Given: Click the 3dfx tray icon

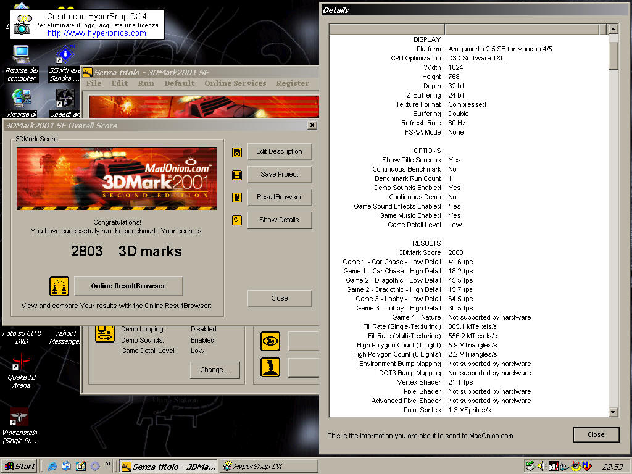Looking at the screenshot, I should tap(553, 467).
